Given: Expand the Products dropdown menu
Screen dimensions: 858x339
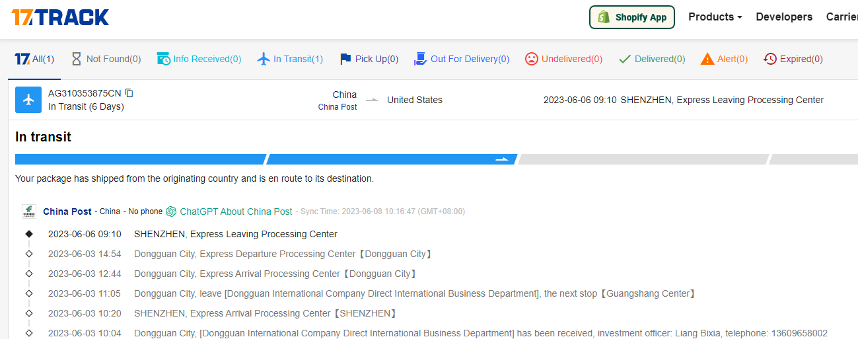Looking at the screenshot, I should pos(715,17).
